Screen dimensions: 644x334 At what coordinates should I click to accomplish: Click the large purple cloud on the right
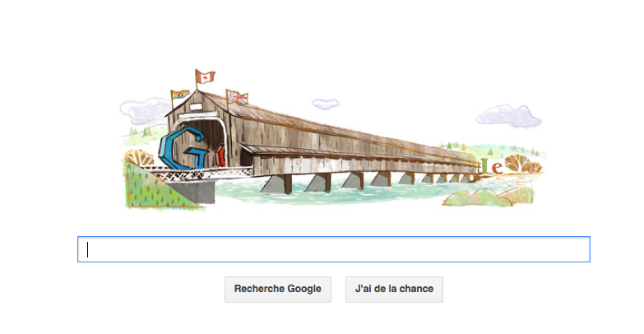508,116
